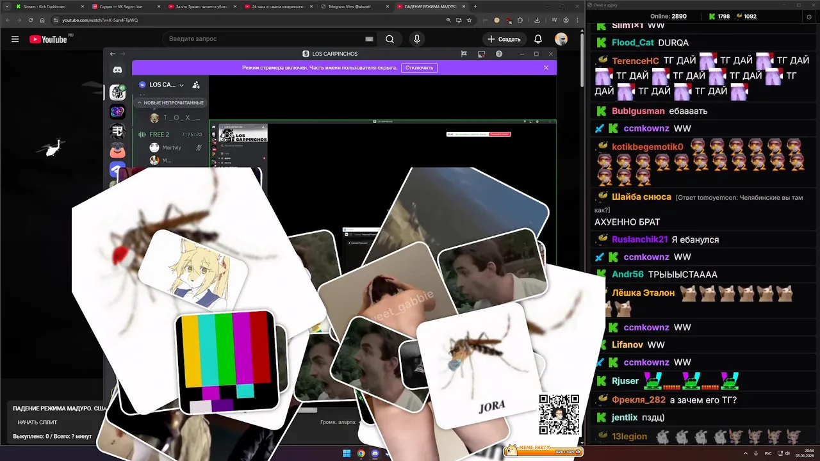Open chat user Flood_Cat

(632, 43)
